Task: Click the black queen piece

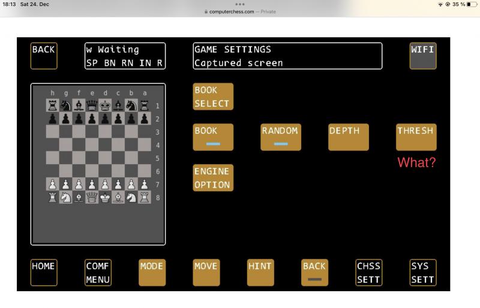Action: pyautogui.click(x=92, y=105)
